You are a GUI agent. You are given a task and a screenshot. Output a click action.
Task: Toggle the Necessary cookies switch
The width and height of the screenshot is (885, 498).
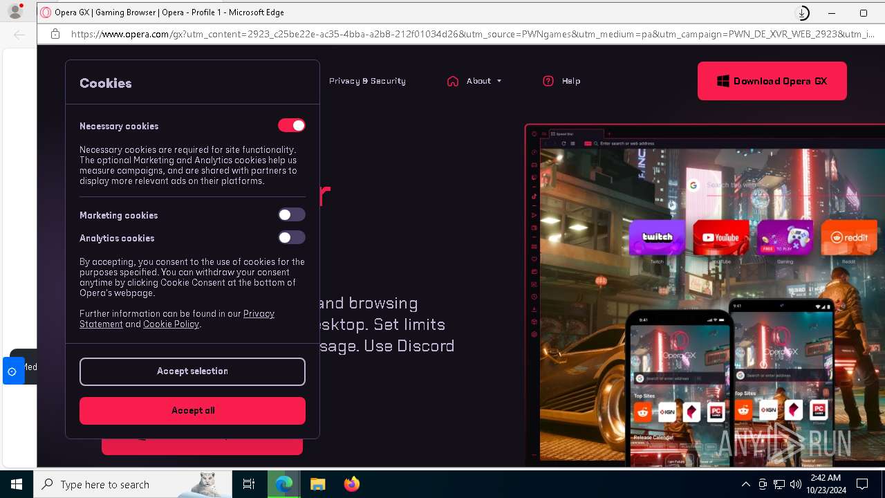coord(292,125)
